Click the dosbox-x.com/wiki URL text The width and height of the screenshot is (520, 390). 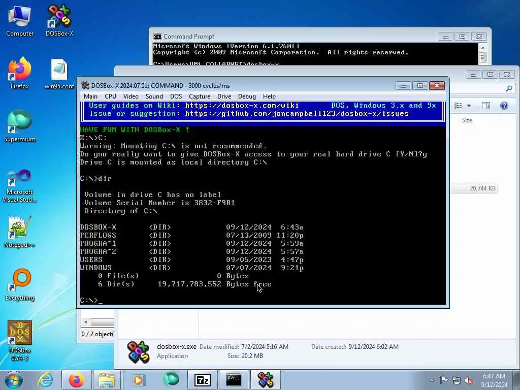242,106
